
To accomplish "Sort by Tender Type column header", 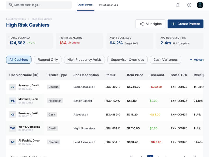I will (x=57, y=75).
